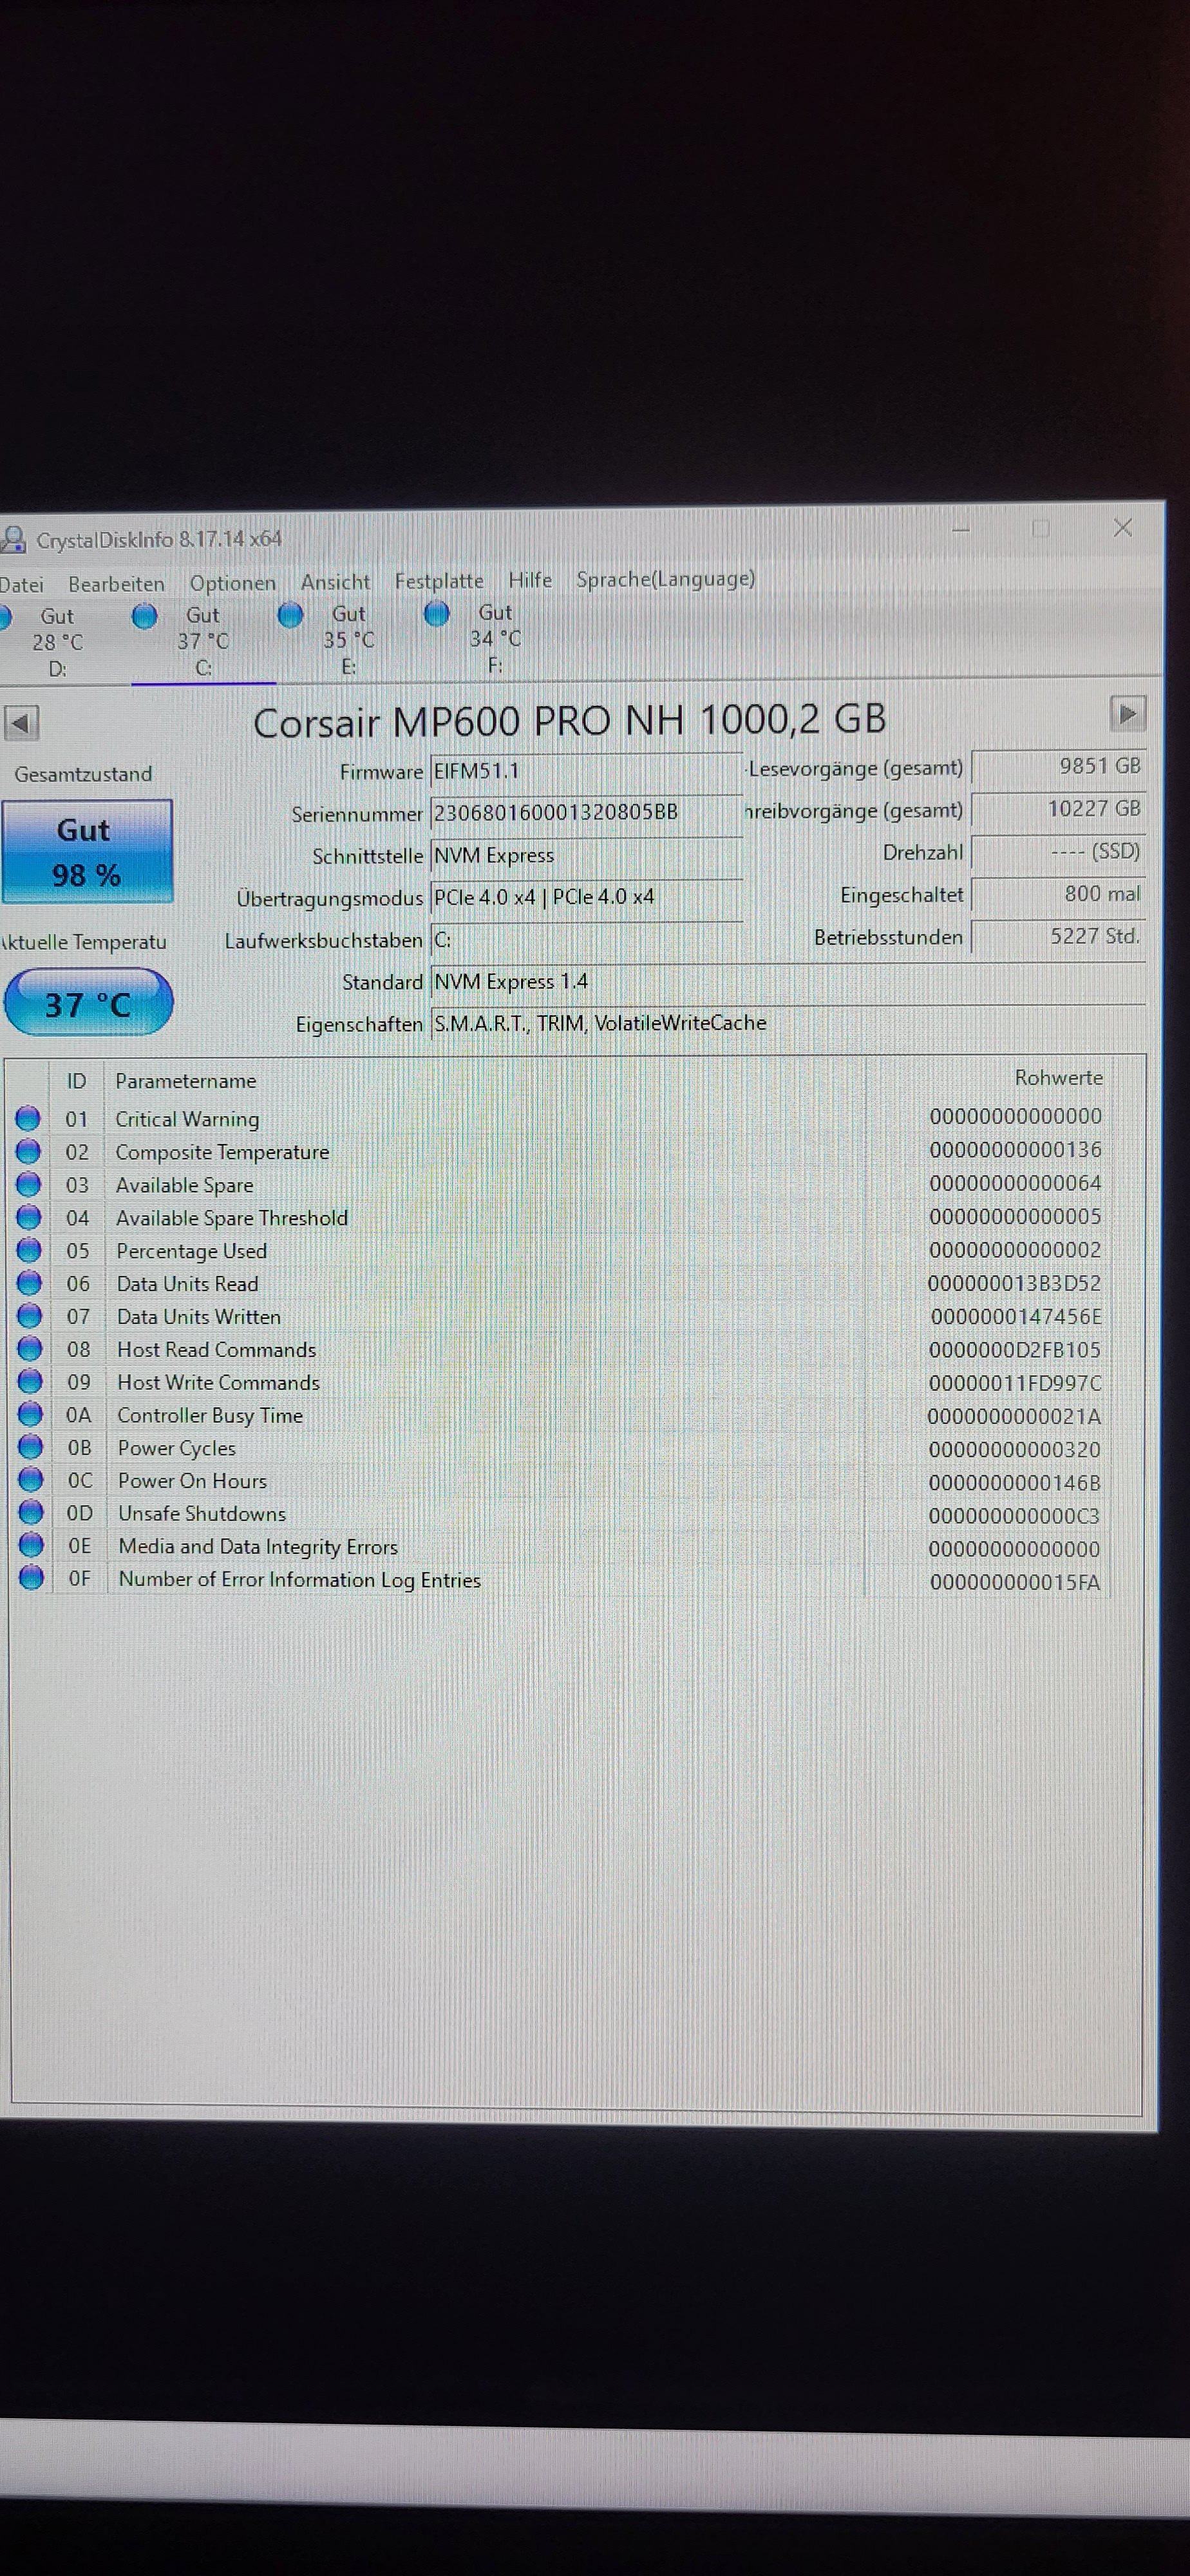This screenshot has width=1190, height=2576.
Task: Click the Seriennummer field
Action: pyautogui.click(x=586, y=812)
